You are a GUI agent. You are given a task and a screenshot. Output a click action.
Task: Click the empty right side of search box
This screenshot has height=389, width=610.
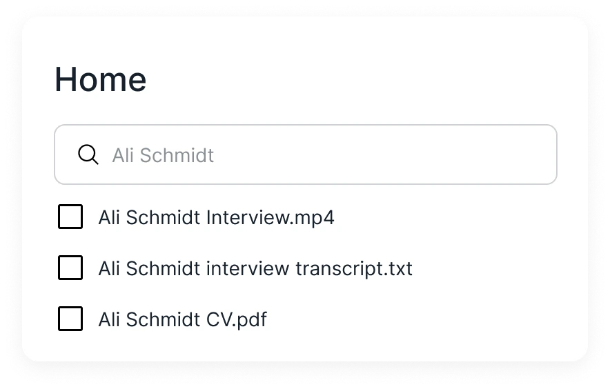[x=385, y=154]
